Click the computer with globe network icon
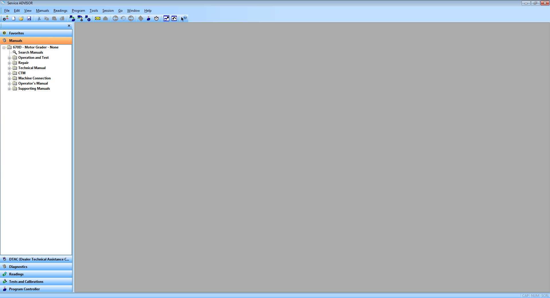The height and width of the screenshot is (298, 550). 88,18
